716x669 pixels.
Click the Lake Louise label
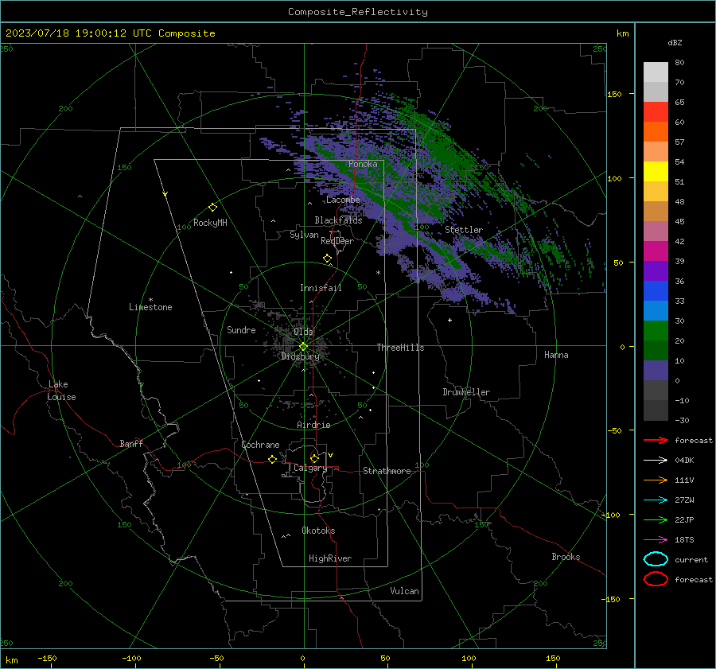[x=61, y=391]
